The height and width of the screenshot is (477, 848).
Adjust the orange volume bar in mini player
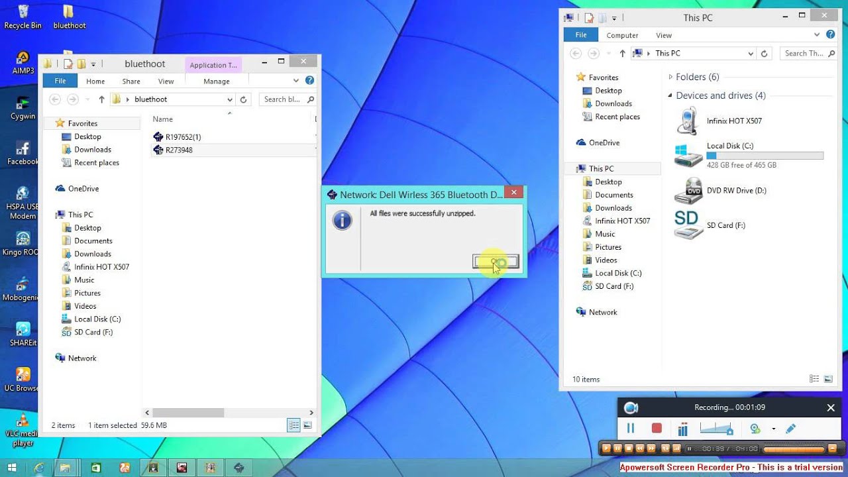pyautogui.click(x=794, y=449)
